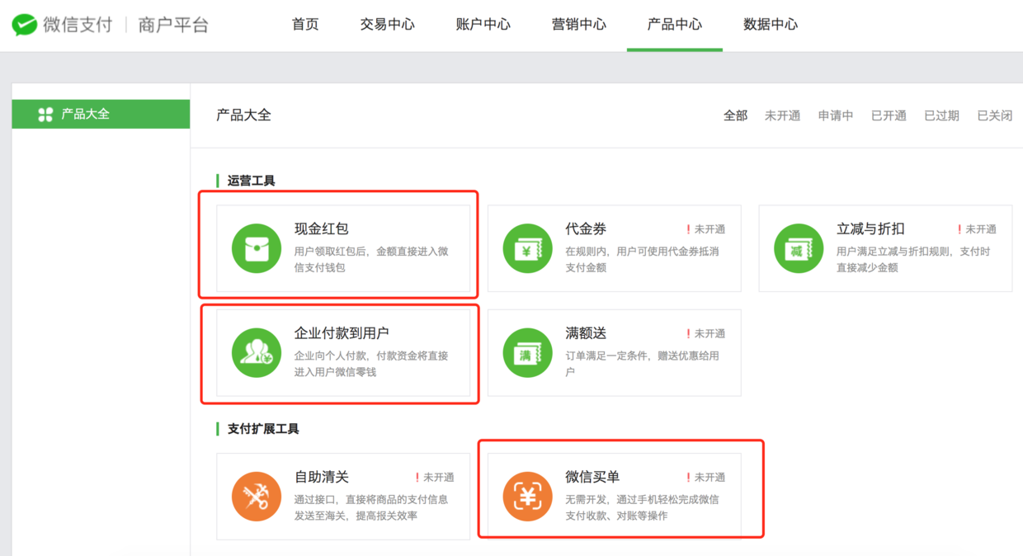
Task: Click the 企业付款到用户 people icon
Action: point(257,353)
